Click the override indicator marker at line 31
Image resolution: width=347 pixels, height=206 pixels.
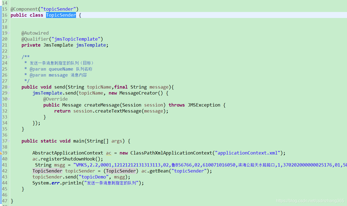1,105
